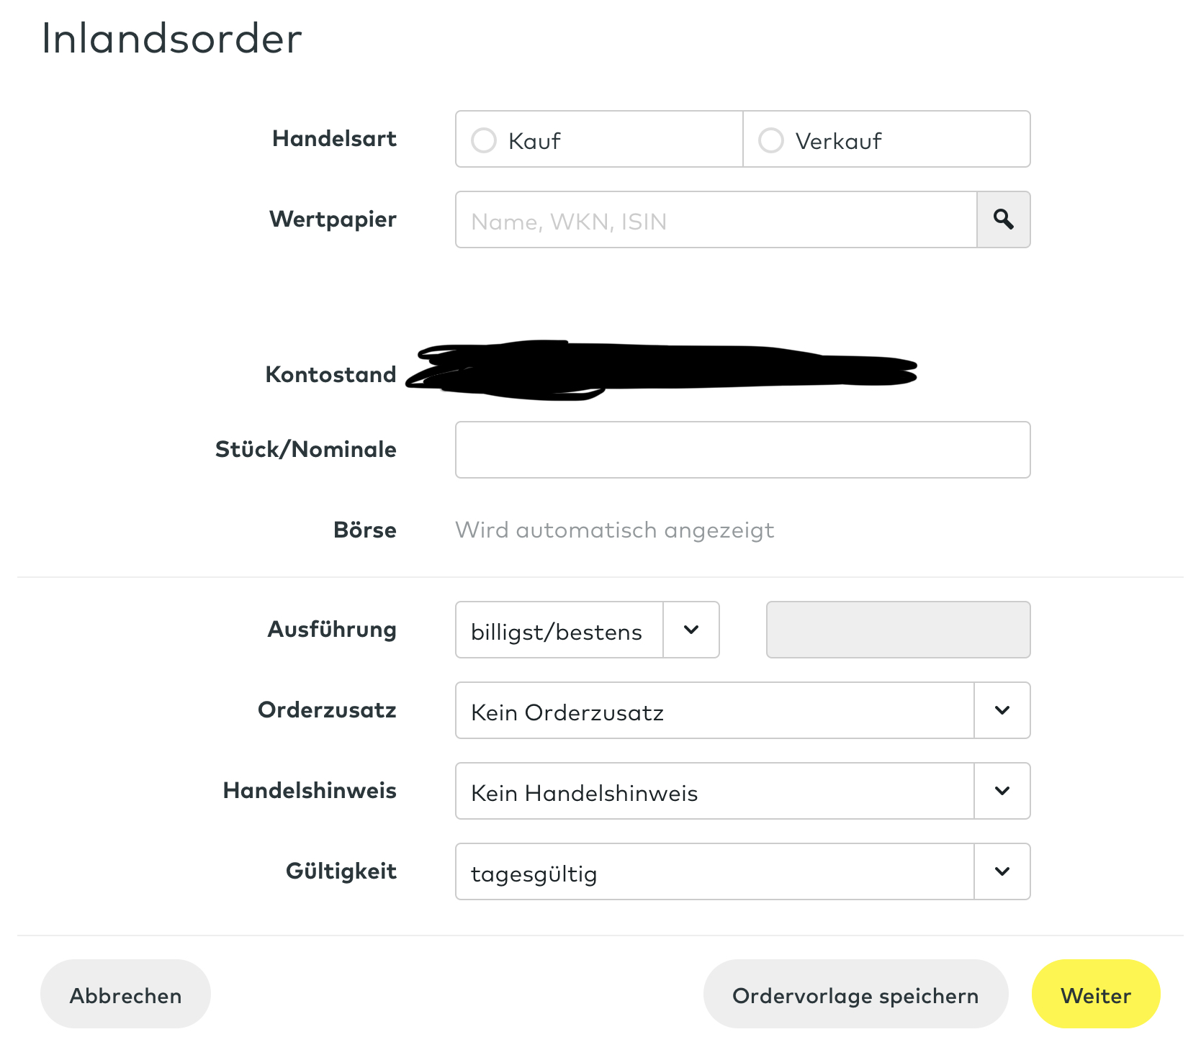Viewport: 1201px width, 1060px height.
Task: Click the chevron arrow of Orderzusatz
Action: coord(1002,711)
